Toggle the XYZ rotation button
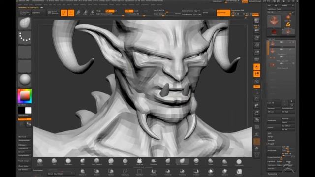The height and width of the screenshot is (177, 315). click(257, 87)
